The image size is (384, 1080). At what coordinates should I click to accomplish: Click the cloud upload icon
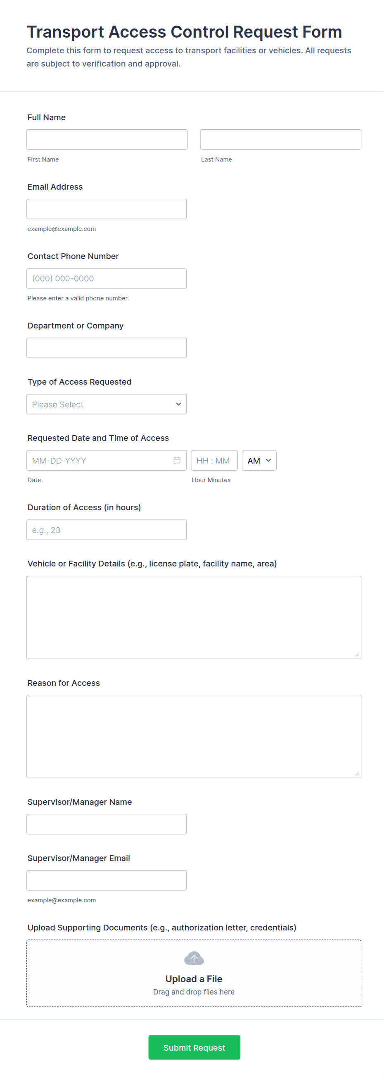pyautogui.click(x=194, y=958)
